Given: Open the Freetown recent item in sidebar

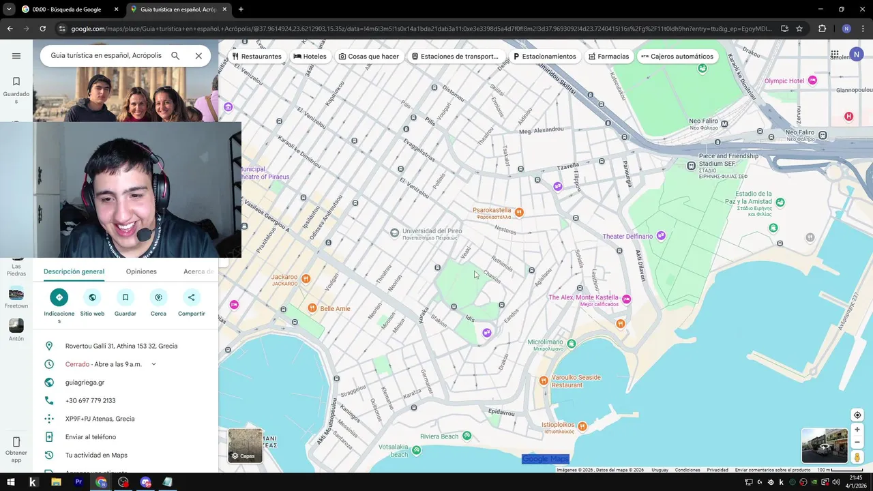Looking at the screenshot, I should [x=16, y=298].
